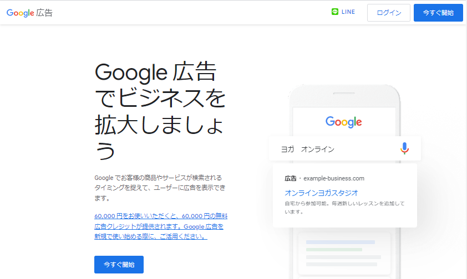Click the microphone icon in mock search bar
The image size is (467, 279).
coord(404,148)
